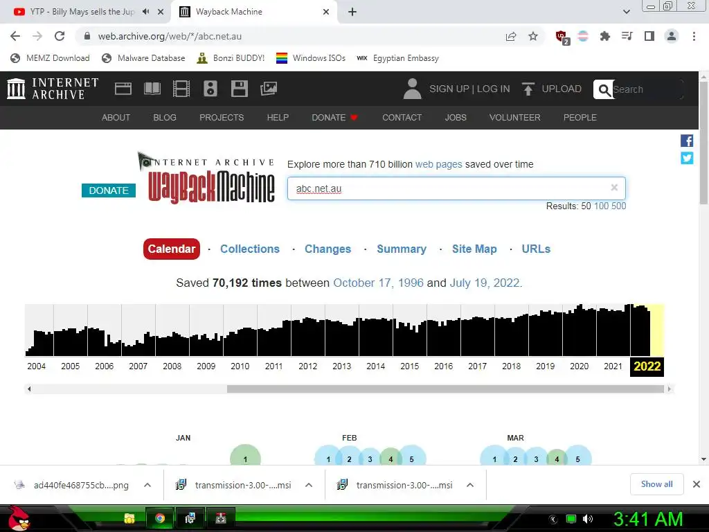Expand options for ad440fe468755cb png download
This screenshot has width=709, height=532.
pos(147,485)
